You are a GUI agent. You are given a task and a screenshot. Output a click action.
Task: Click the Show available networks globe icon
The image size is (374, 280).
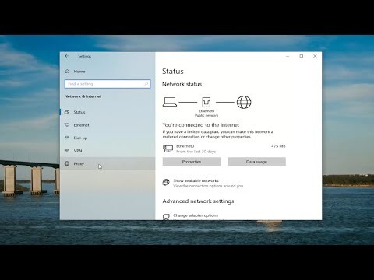[x=166, y=183]
